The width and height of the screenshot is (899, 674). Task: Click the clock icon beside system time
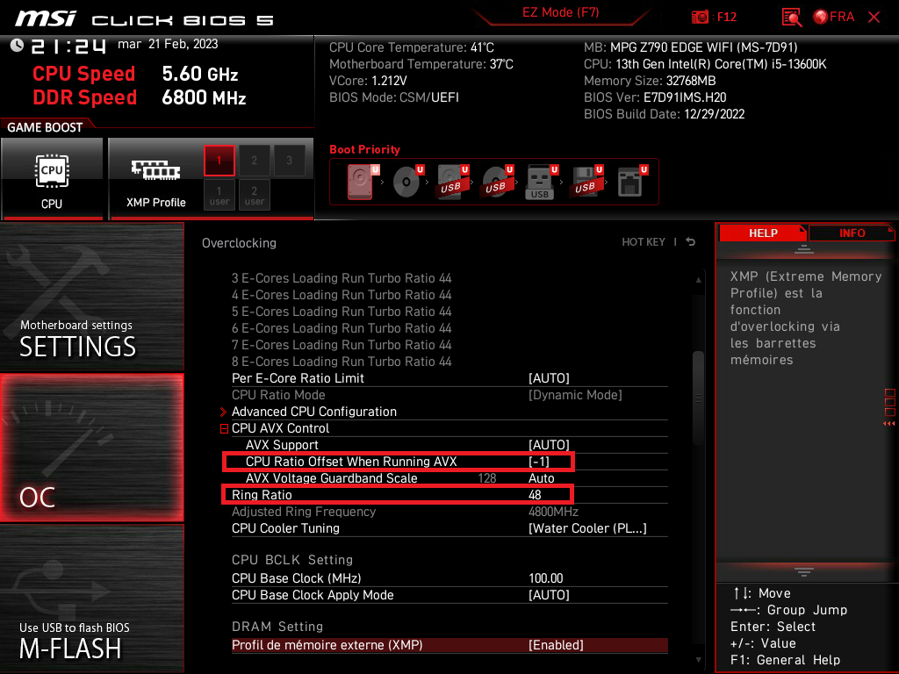point(17,45)
